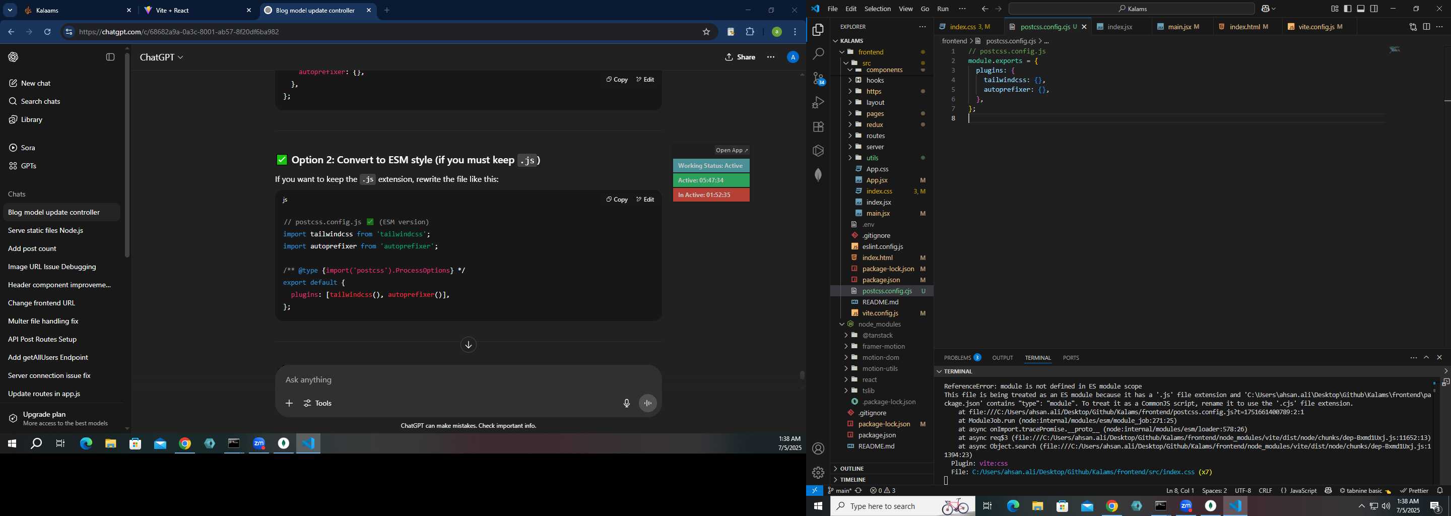Click the Open App button overlay

coord(731,150)
